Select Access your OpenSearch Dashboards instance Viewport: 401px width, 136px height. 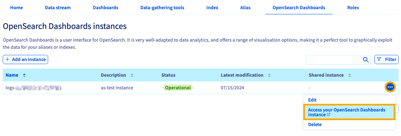pos(349,112)
